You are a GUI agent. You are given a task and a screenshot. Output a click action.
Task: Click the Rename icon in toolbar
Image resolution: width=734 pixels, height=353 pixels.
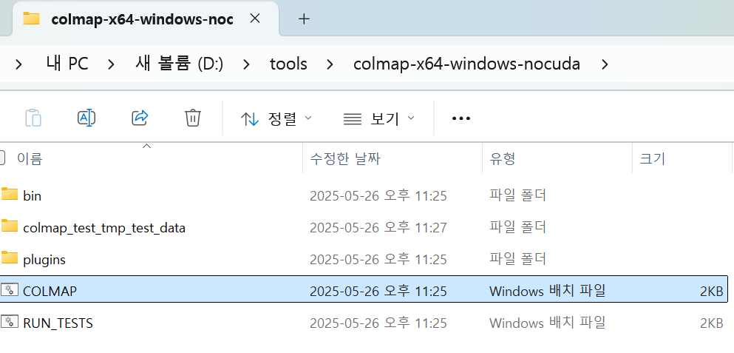[86, 118]
